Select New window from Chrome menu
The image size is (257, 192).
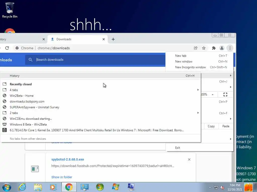click(199, 61)
